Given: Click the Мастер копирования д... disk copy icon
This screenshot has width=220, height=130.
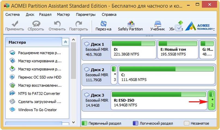Looking at the screenshot, I should coord(12,61).
